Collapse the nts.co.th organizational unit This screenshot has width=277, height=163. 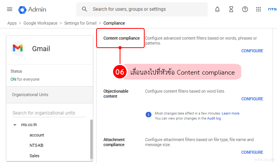(x=15, y=125)
